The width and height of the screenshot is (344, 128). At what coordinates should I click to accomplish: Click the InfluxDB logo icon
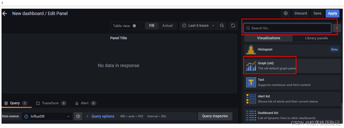(26, 116)
